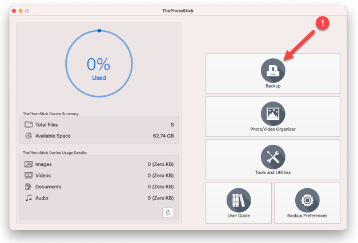Click the Photo/Video Organizer label
The image size is (358, 243).
273,129
